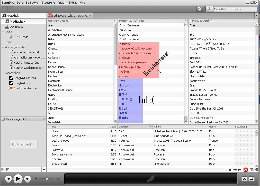
Task: Select Bratwa DJs SET Vol.33 album
Action: (222, 90)
